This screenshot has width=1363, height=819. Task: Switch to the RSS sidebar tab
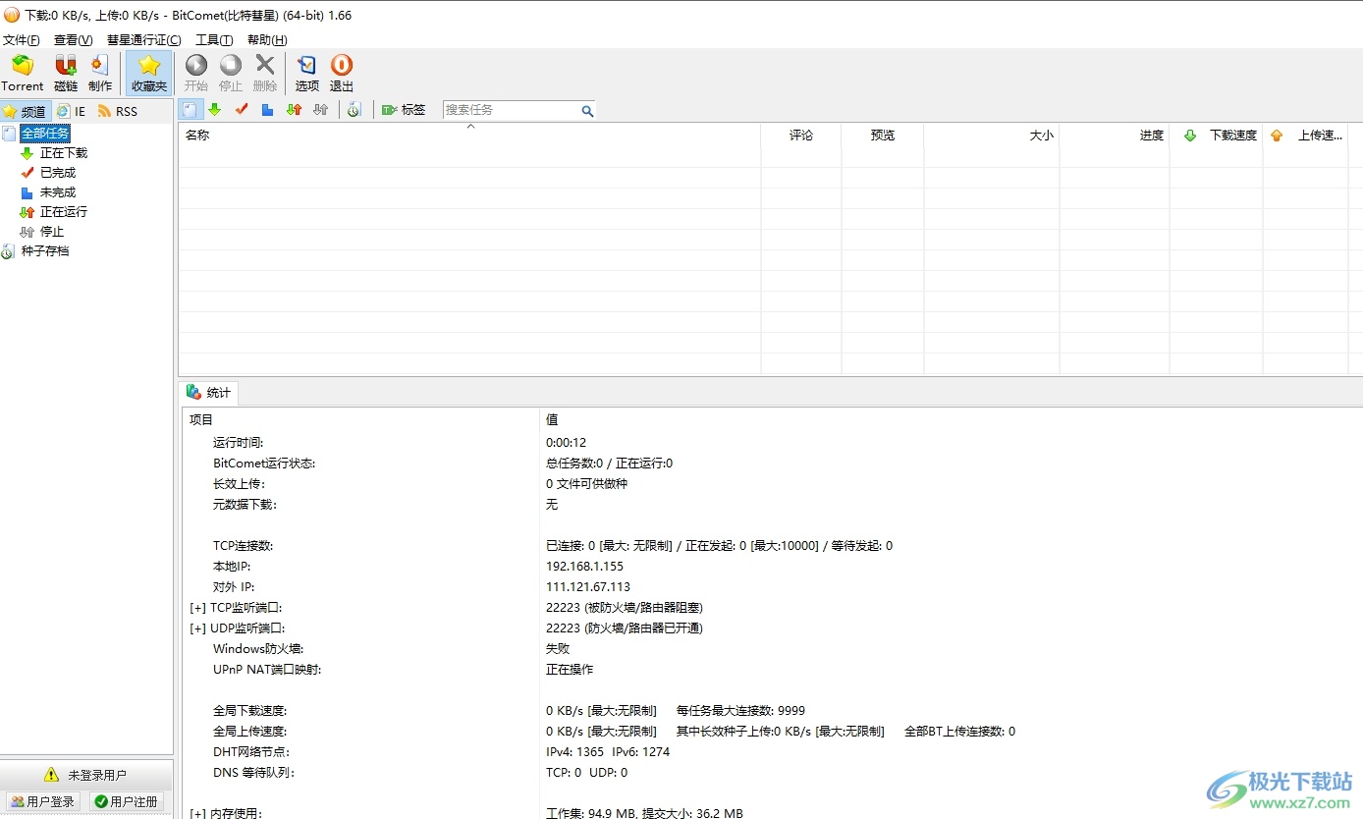(x=118, y=111)
